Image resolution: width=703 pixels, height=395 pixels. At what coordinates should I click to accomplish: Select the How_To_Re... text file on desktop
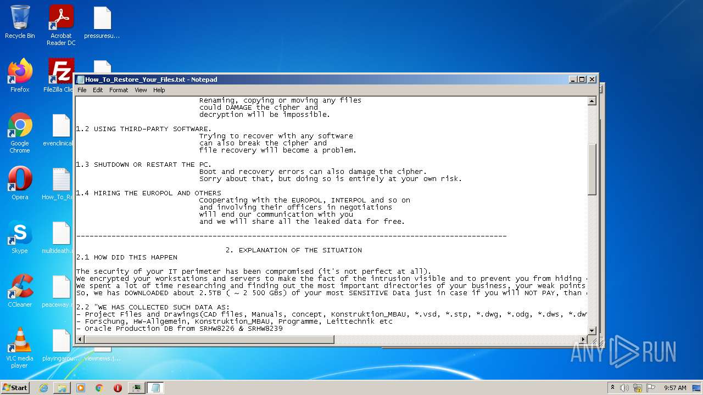(x=59, y=183)
